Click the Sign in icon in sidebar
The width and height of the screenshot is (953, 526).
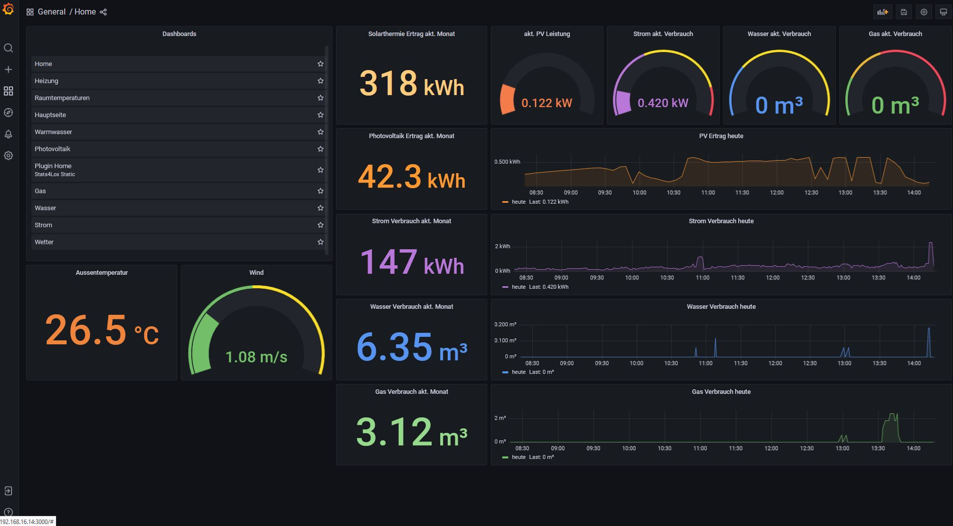(x=9, y=491)
